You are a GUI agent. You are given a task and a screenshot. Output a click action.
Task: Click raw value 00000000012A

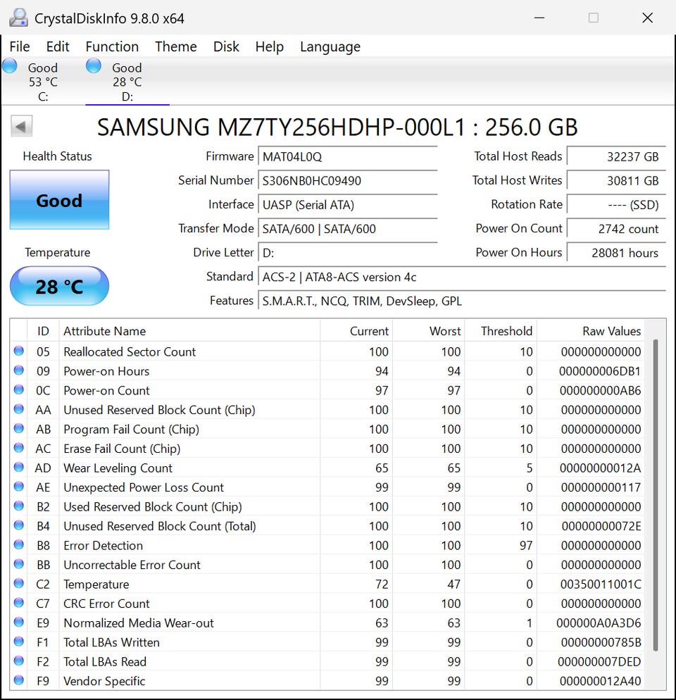[600, 468]
